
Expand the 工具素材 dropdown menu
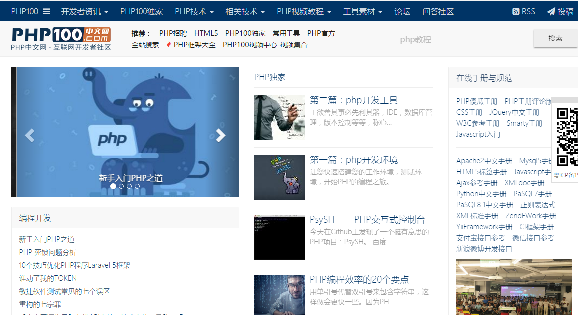(x=362, y=12)
